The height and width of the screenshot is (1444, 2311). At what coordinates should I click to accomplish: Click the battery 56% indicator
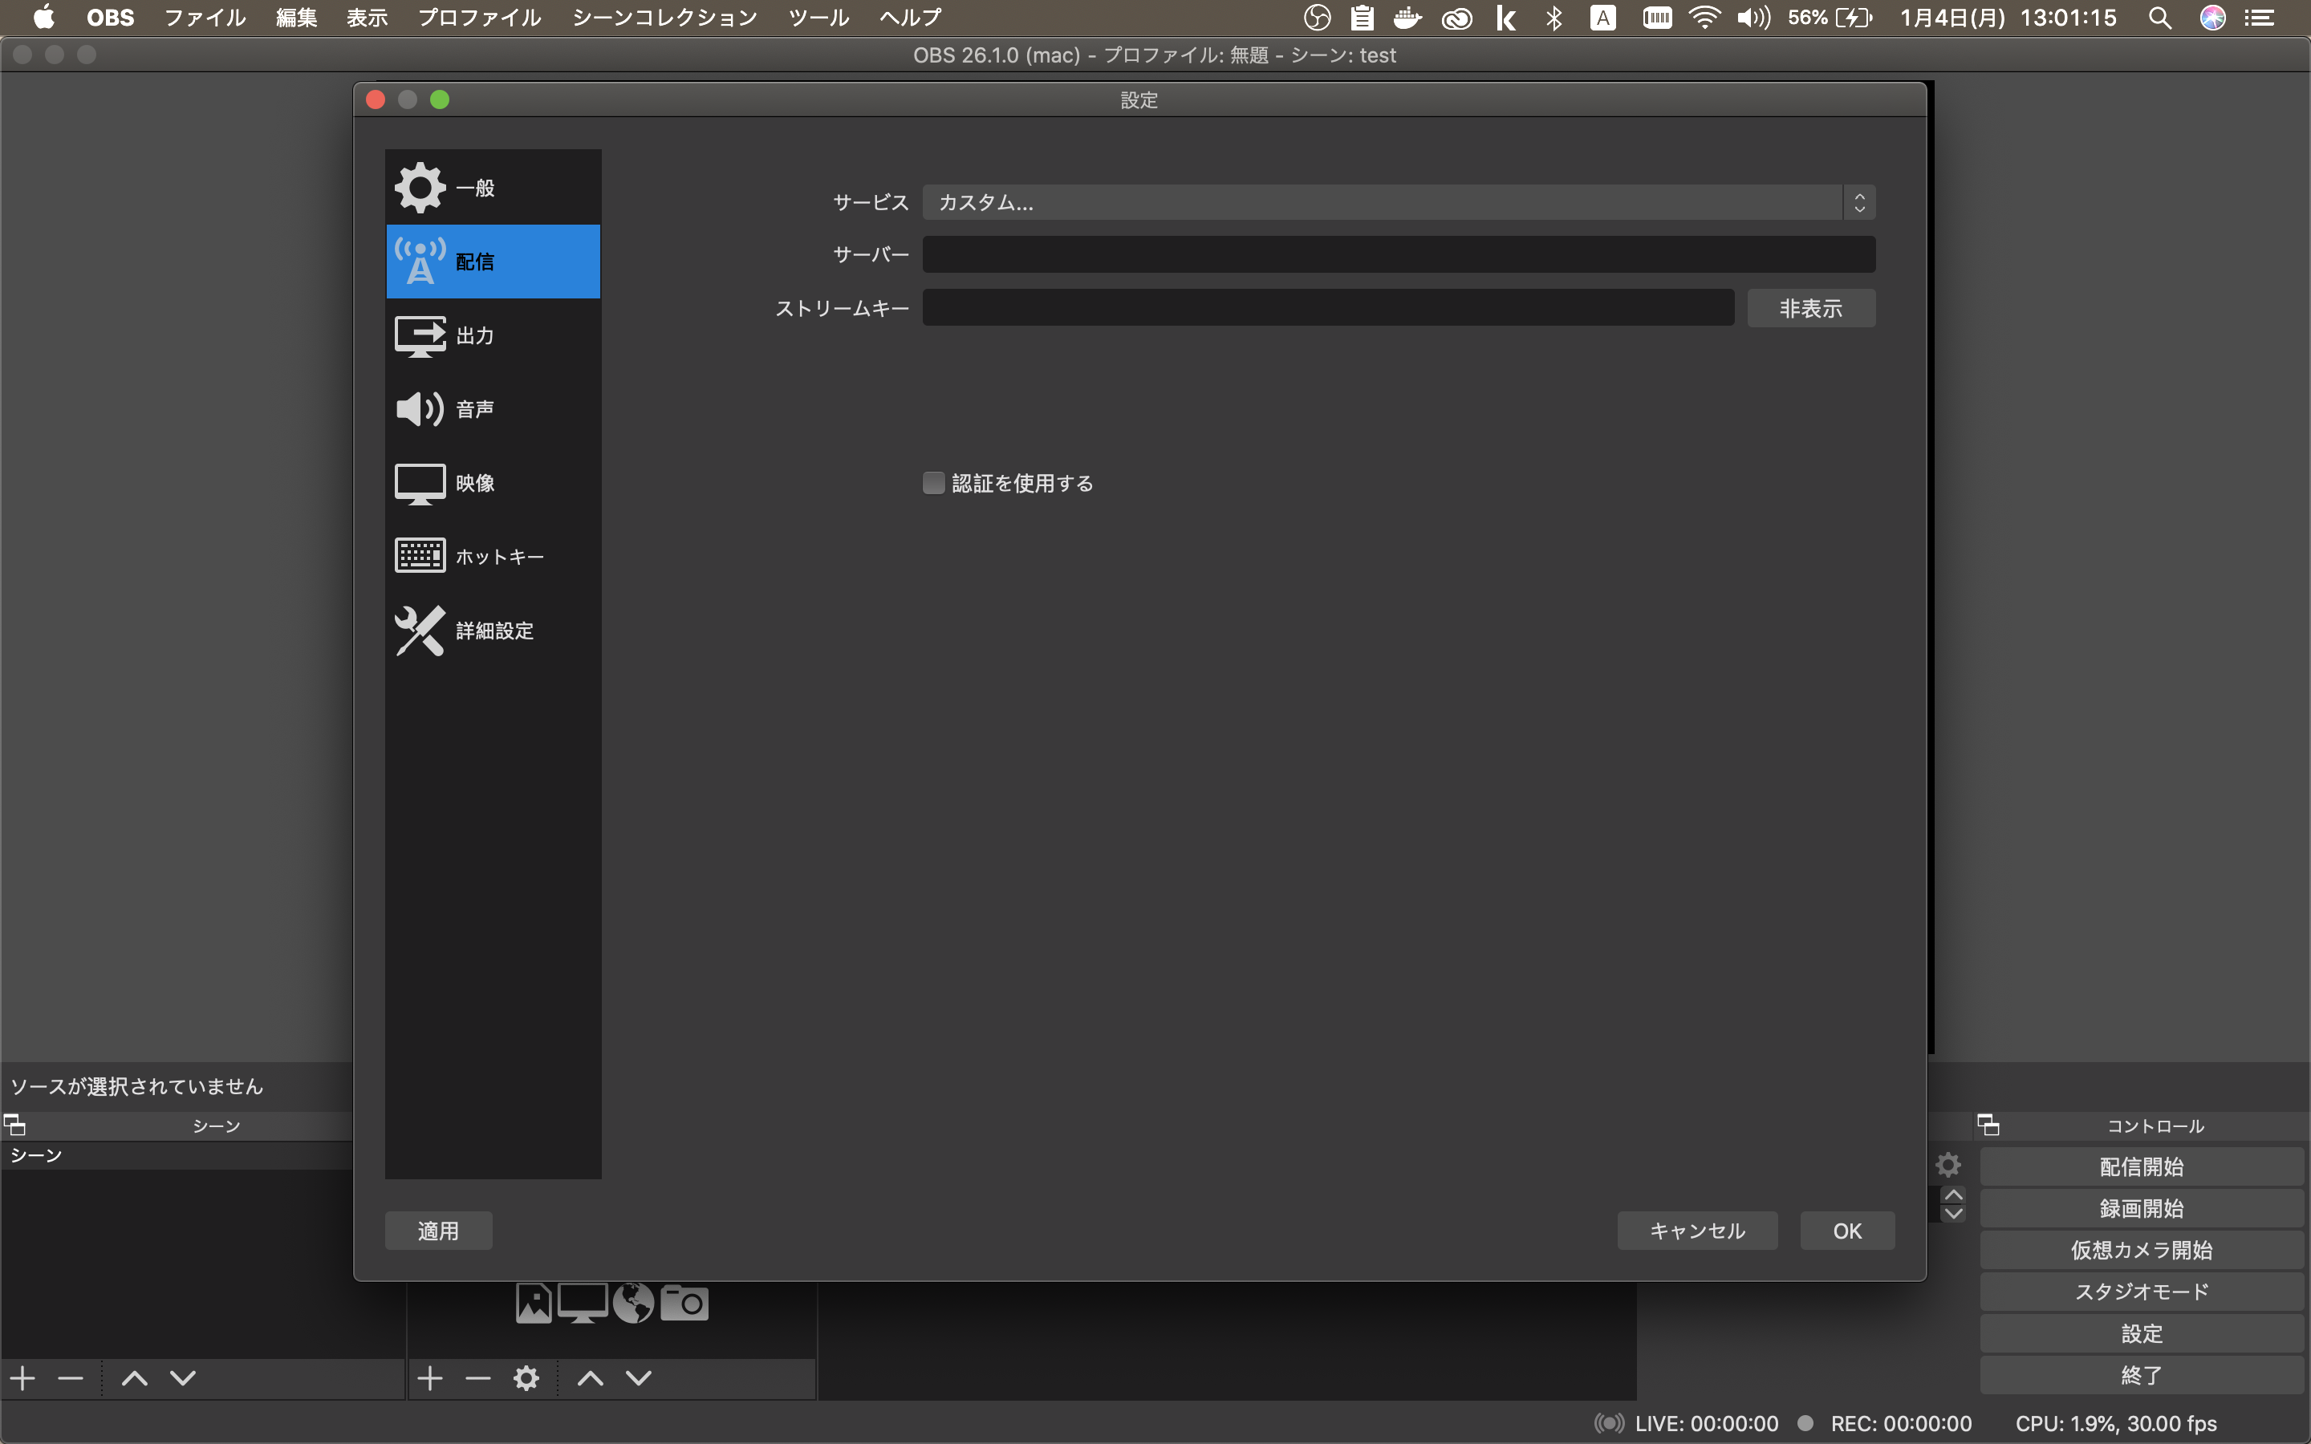(1830, 18)
